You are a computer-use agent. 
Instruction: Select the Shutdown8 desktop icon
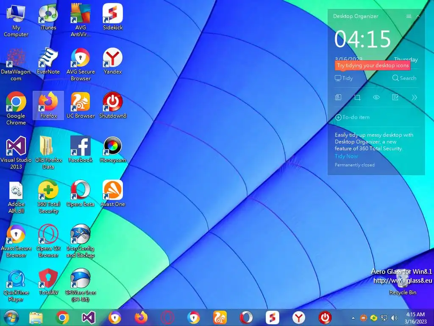point(113,105)
